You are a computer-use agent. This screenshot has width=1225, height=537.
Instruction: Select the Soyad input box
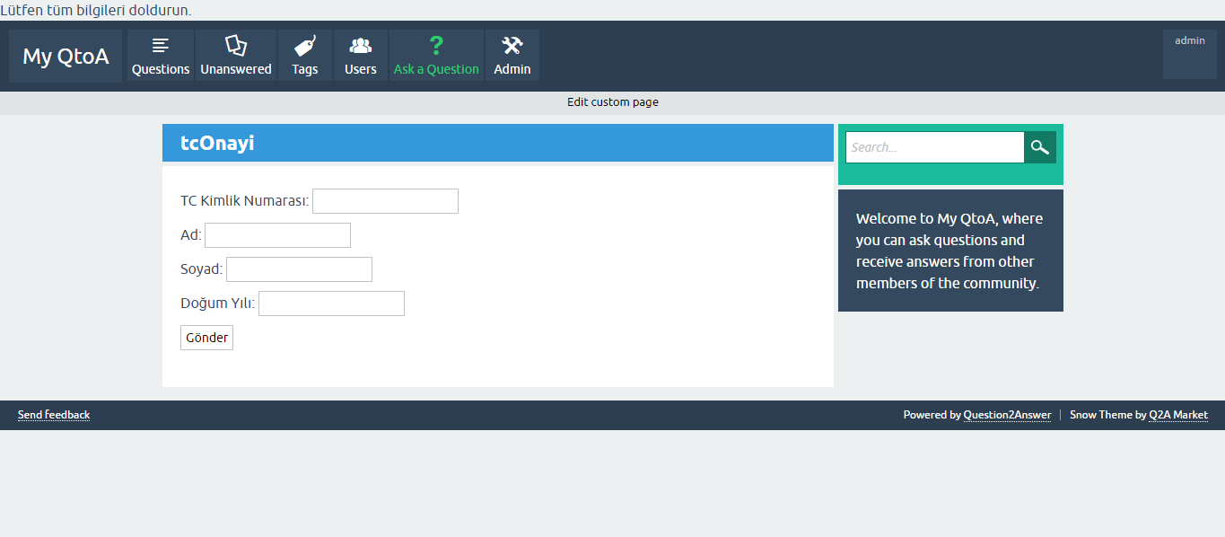click(299, 269)
